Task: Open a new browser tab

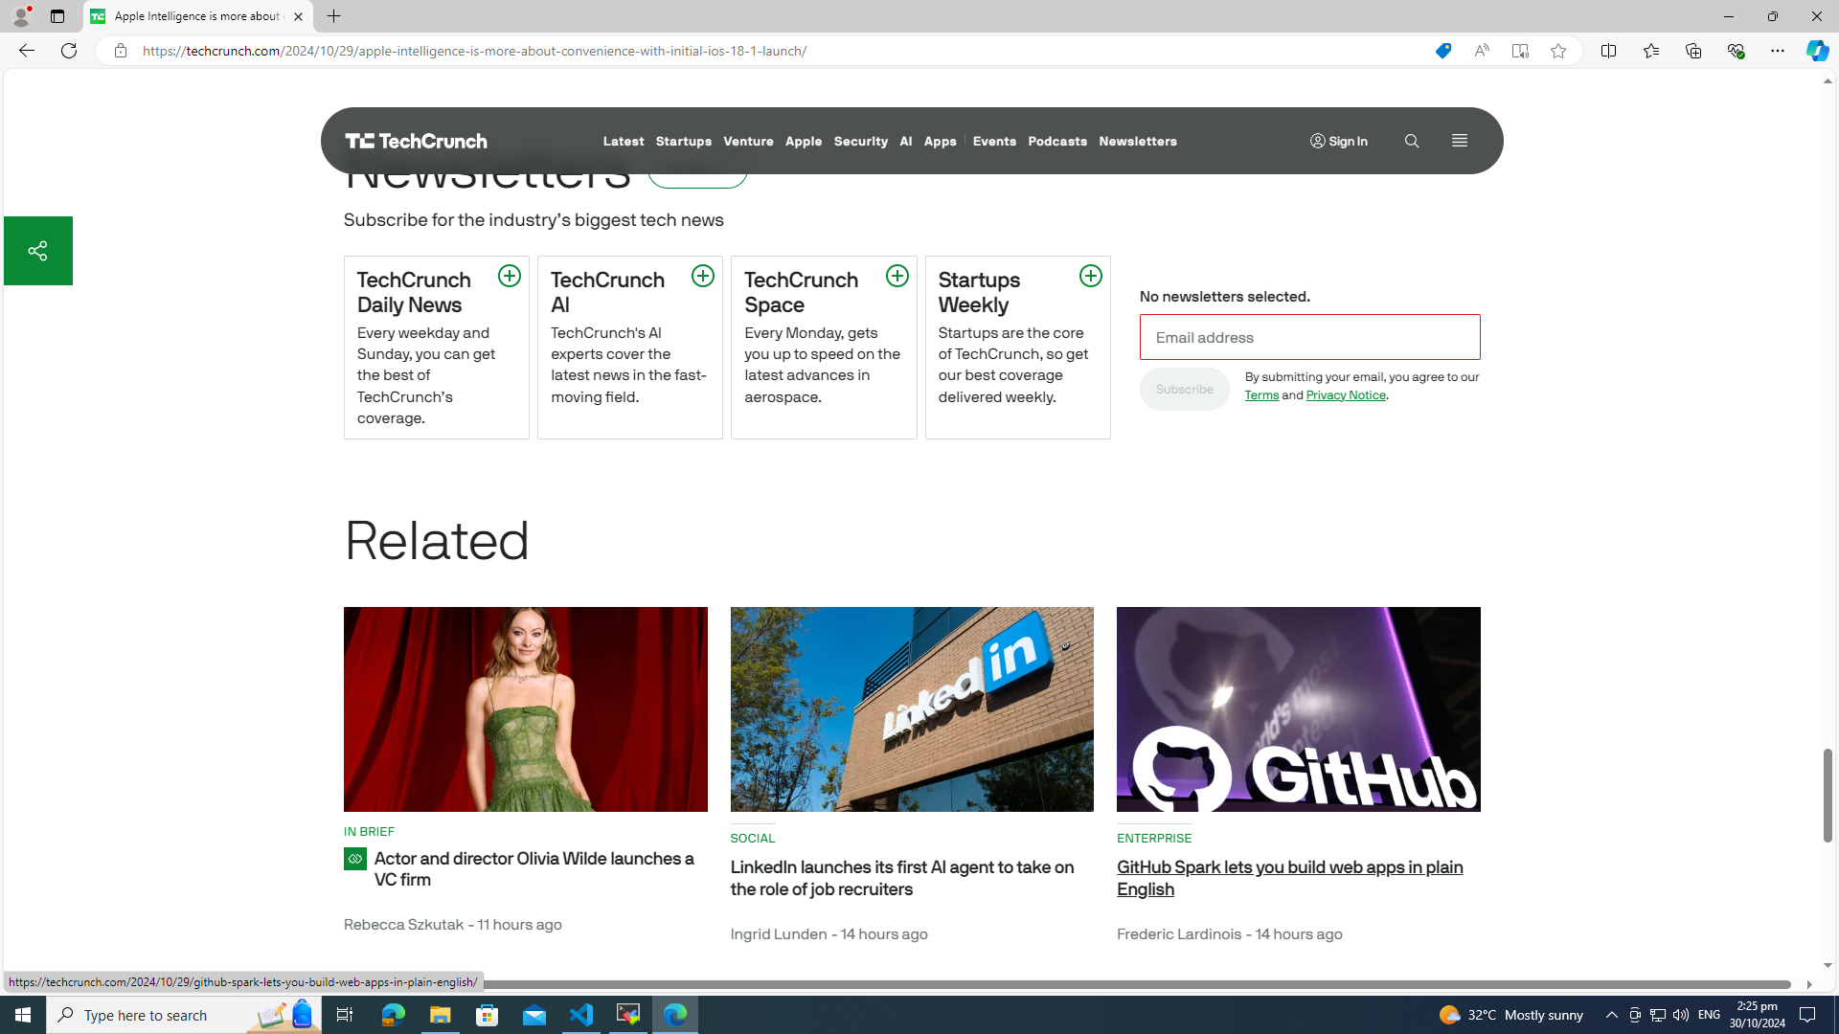Action: (x=333, y=16)
